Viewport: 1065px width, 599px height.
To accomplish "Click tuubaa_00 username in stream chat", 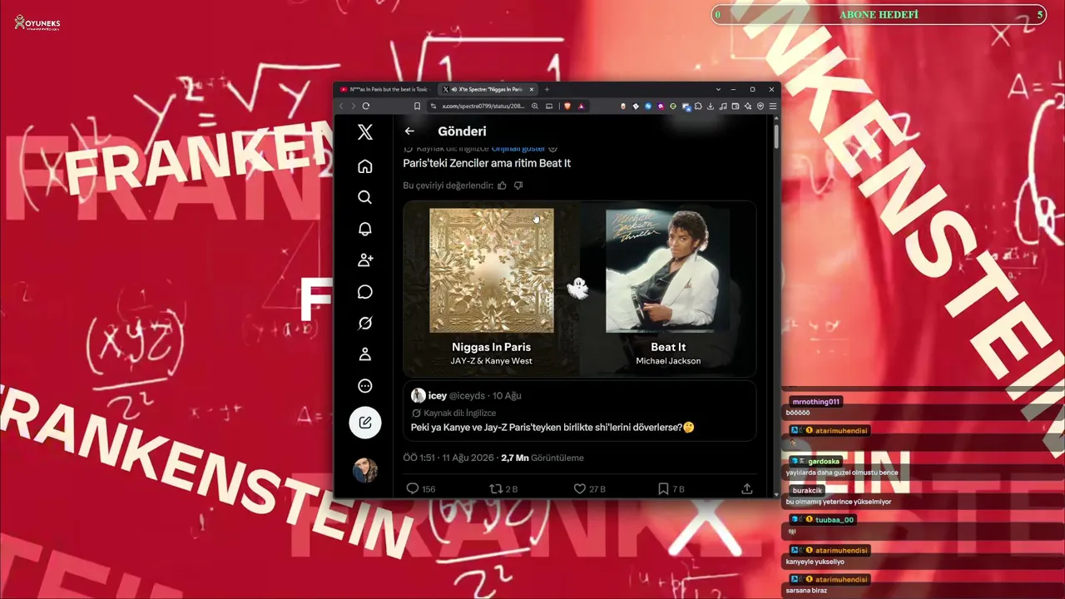I will tap(835, 520).
